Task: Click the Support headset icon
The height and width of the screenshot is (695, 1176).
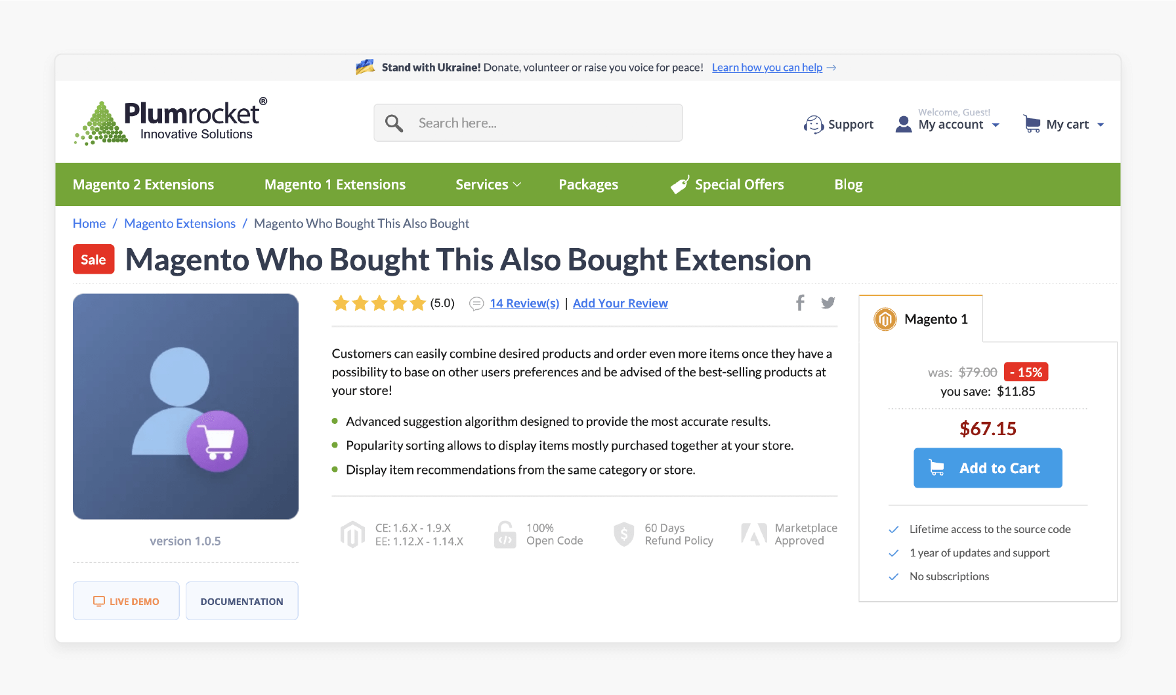Action: [814, 124]
